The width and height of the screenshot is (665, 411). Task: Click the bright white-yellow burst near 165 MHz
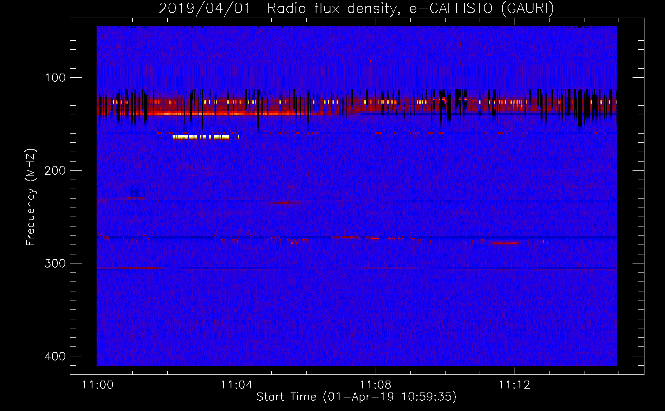coord(201,137)
